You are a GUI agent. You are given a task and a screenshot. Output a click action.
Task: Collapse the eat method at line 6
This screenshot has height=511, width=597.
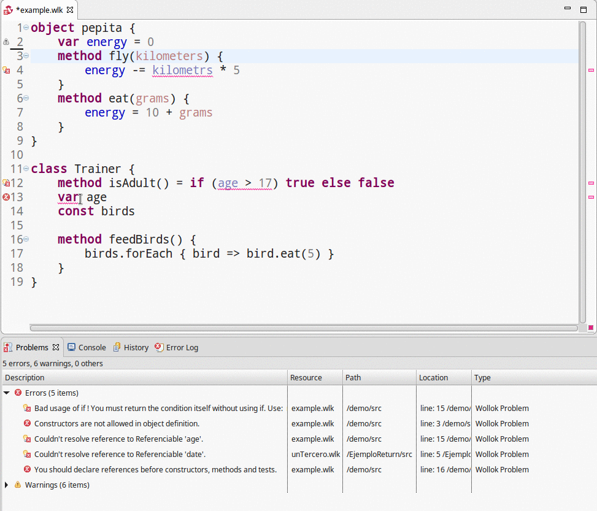point(26,98)
